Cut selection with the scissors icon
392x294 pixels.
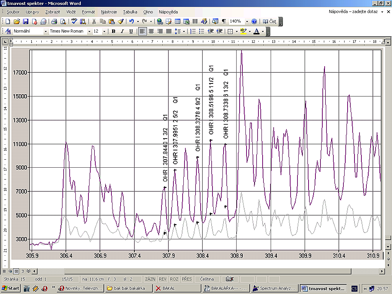point(94,21)
